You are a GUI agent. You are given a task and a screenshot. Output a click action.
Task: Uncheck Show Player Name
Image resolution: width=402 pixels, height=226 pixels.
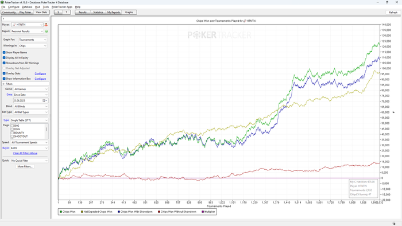pyautogui.click(x=4, y=52)
